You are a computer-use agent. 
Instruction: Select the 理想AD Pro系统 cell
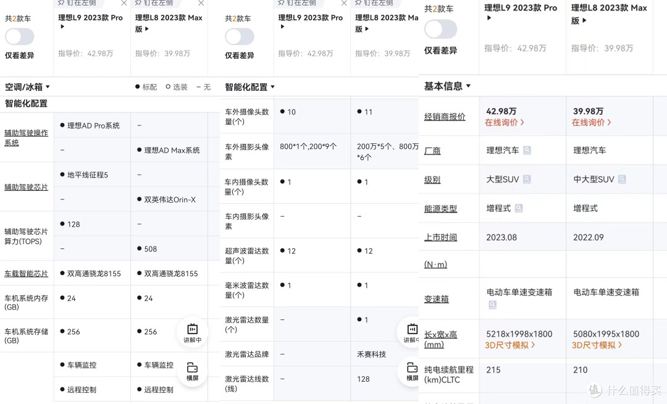click(92, 125)
